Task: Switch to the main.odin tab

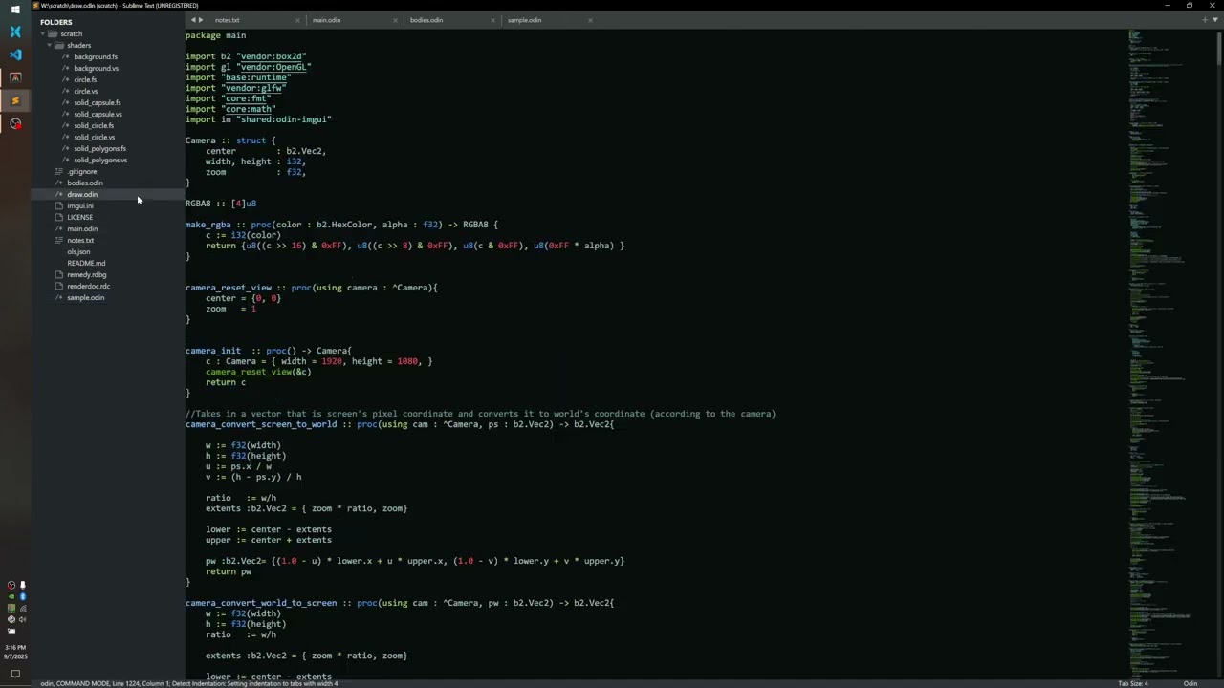Action: tap(326, 20)
